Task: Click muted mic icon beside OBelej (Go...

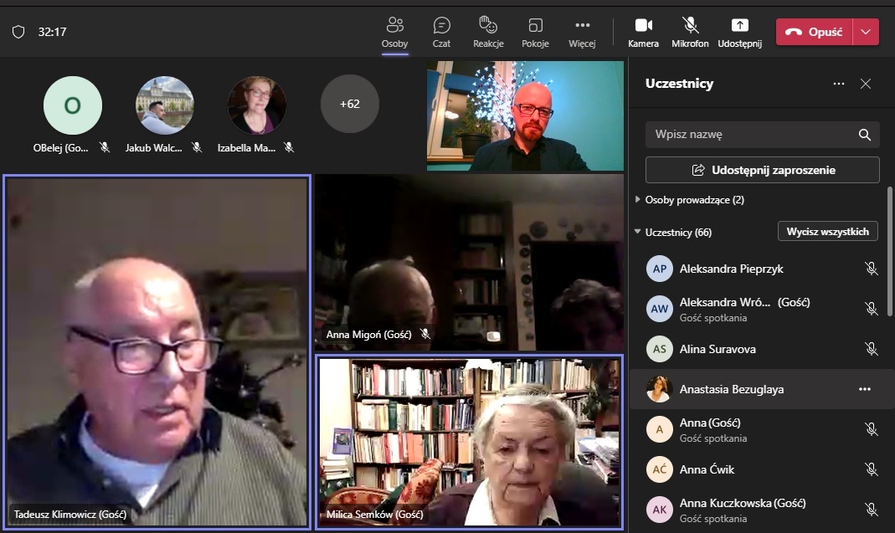Action: click(105, 148)
